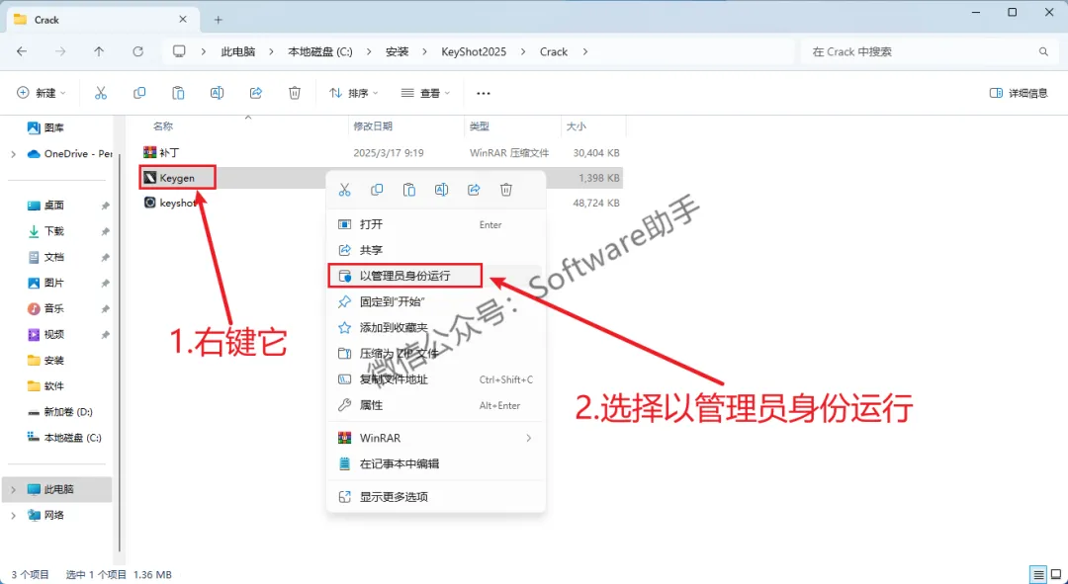Expand the 此电脑 tree node
The image size is (1068, 584).
(x=13, y=489)
